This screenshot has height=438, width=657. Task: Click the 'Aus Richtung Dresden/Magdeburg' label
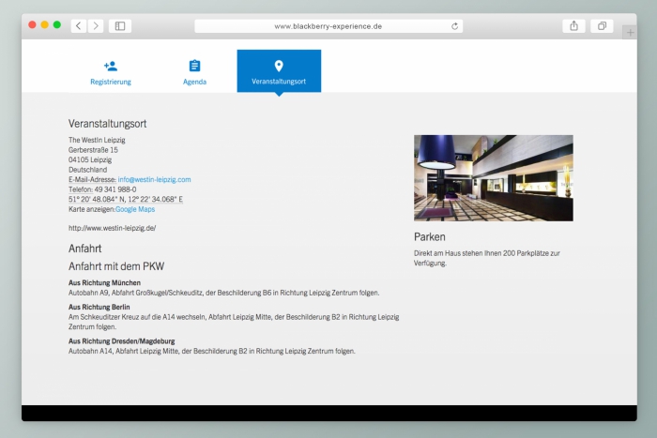click(x=121, y=340)
